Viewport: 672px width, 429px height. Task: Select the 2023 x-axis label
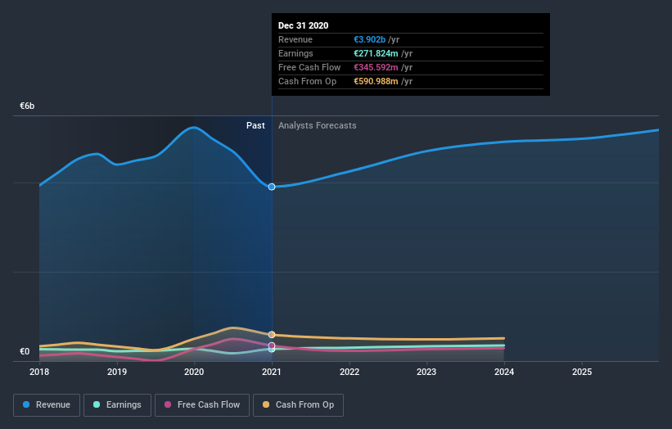point(426,372)
